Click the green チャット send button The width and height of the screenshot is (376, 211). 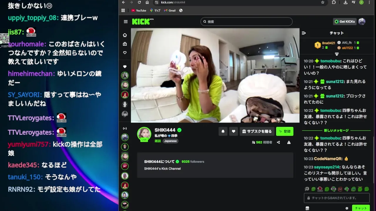(361, 208)
